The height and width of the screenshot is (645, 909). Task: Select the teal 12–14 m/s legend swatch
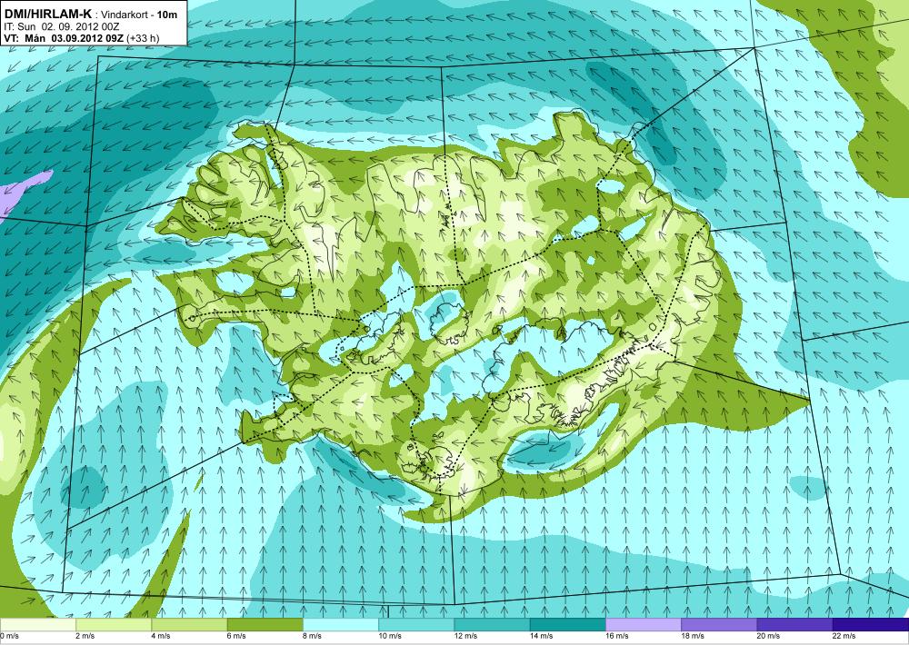point(492,625)
